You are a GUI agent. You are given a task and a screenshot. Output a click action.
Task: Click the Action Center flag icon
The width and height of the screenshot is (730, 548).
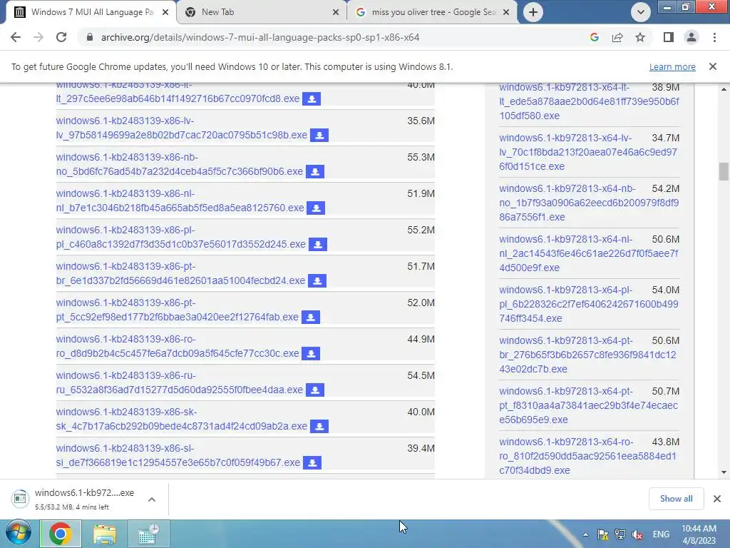[602, 534]
